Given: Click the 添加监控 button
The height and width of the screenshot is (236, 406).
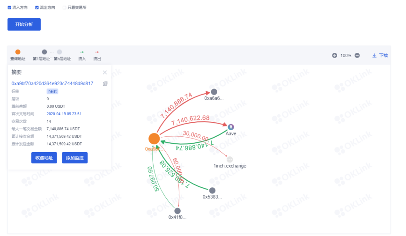Looking at the screenshot, I should coord(74,158).
